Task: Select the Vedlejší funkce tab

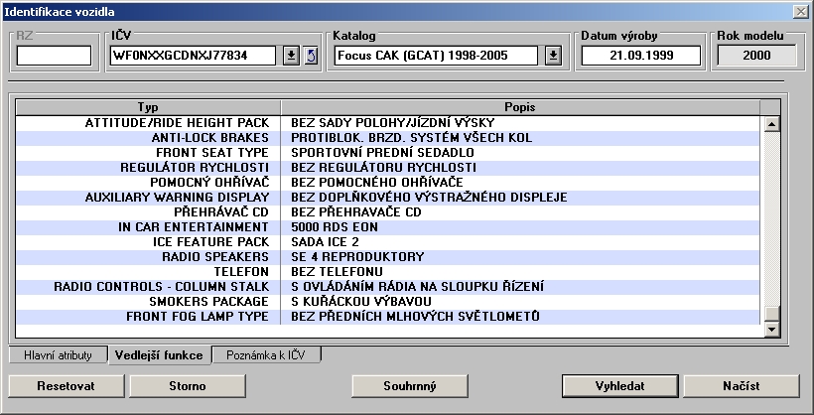Action: [x=159, y=354]
